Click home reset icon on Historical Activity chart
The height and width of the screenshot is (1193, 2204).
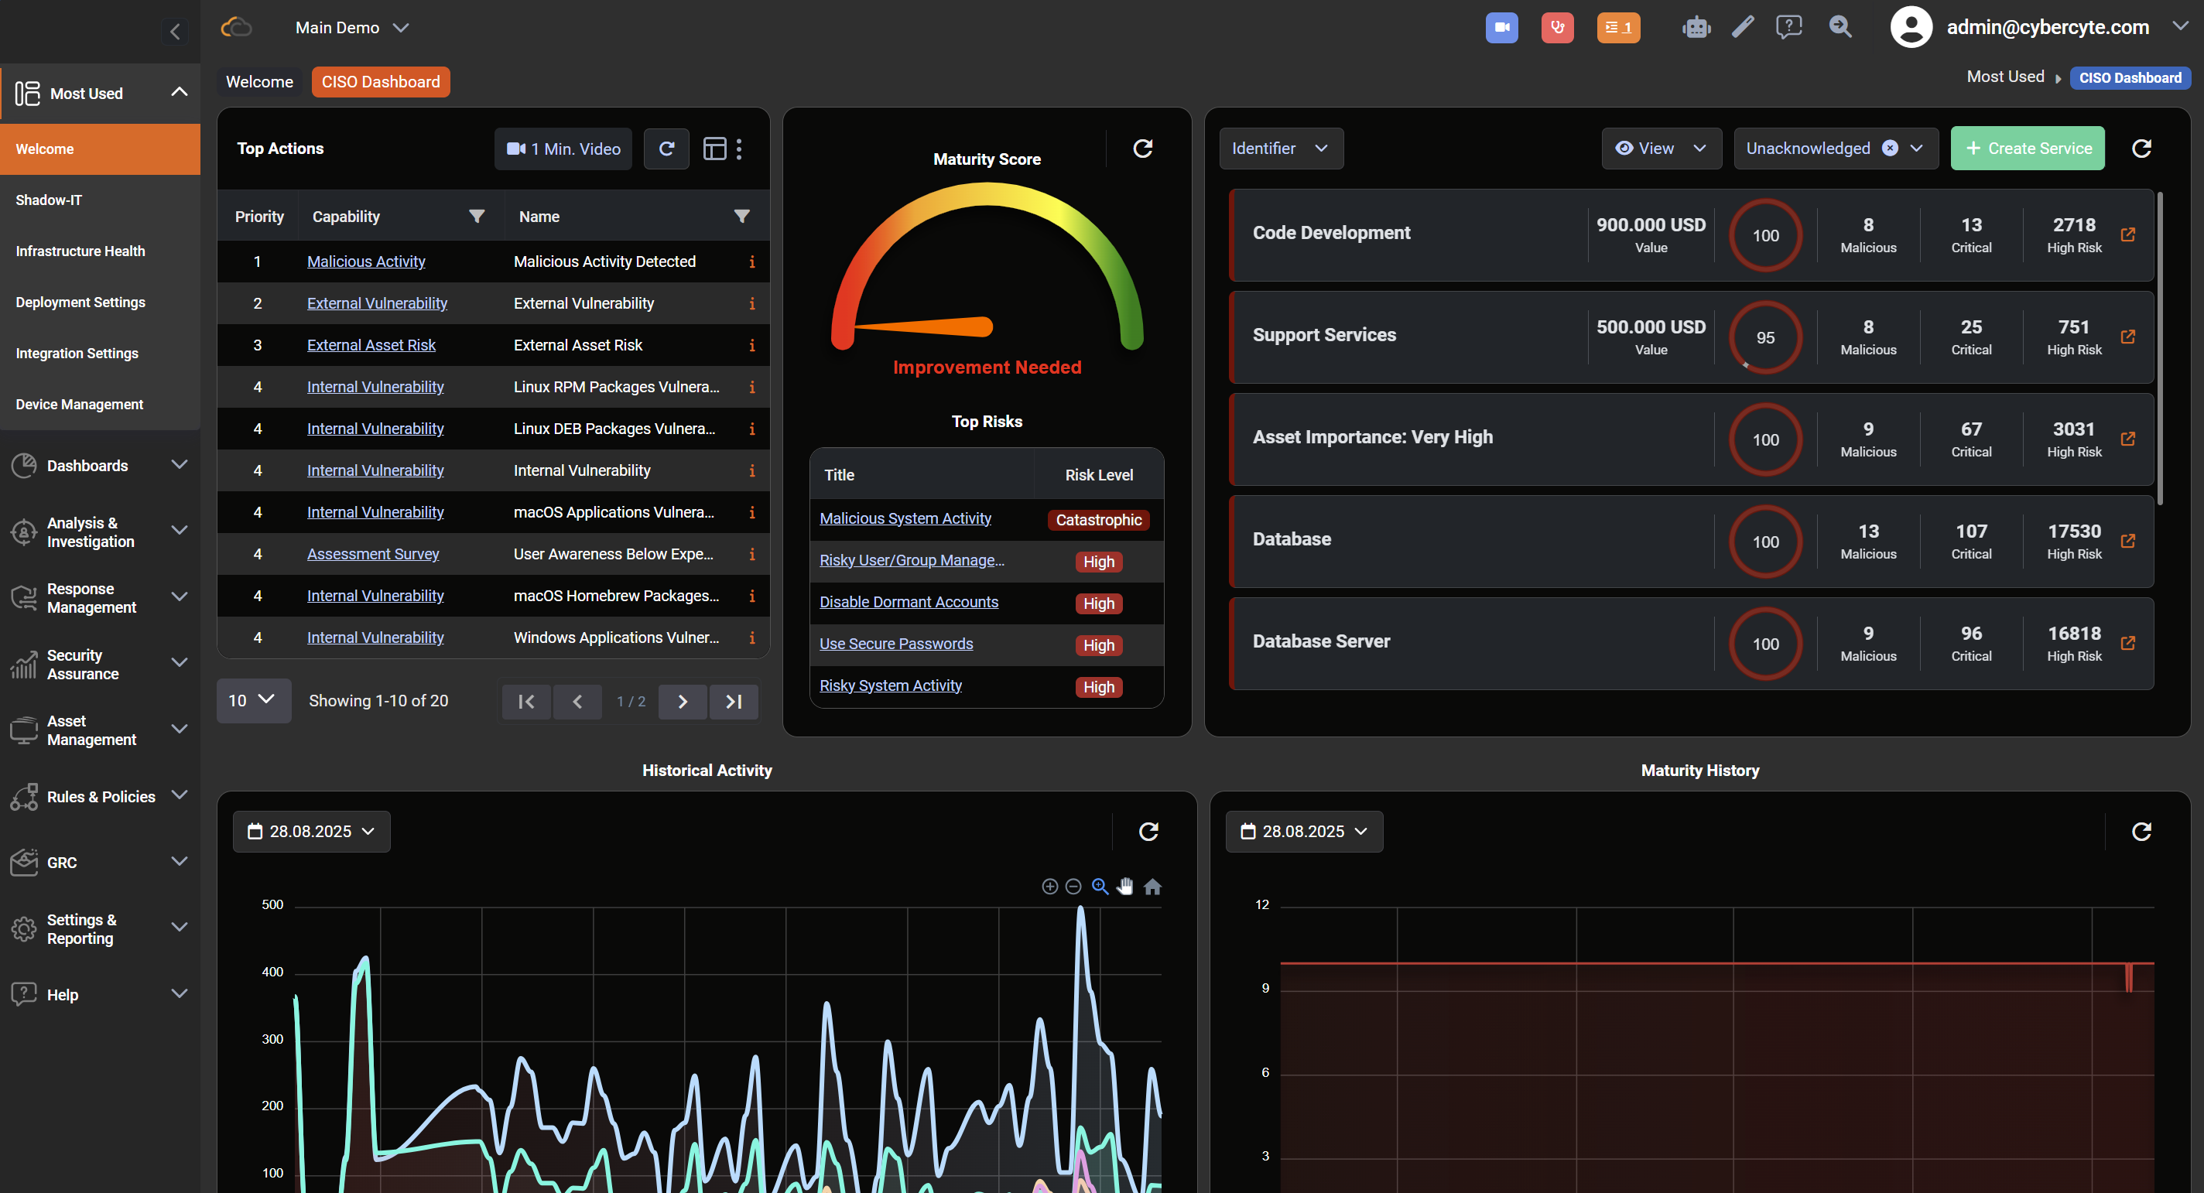point(1152,887)
